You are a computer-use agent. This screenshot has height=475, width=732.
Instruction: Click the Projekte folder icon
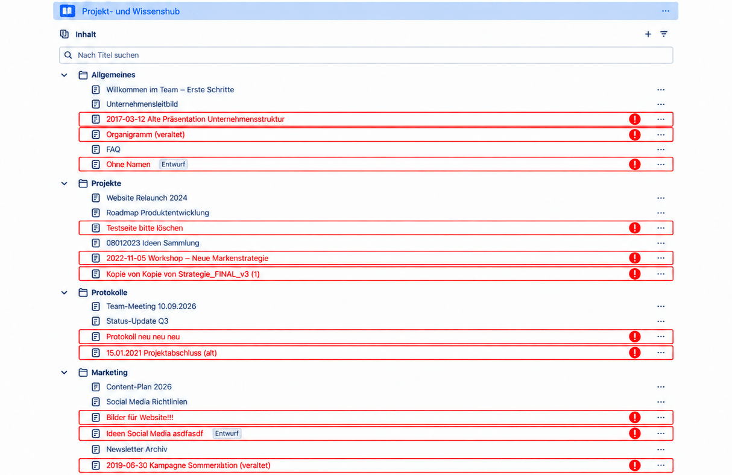[83, 183]
